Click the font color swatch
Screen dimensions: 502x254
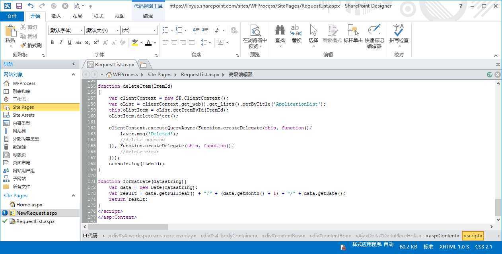click(148, 42)
